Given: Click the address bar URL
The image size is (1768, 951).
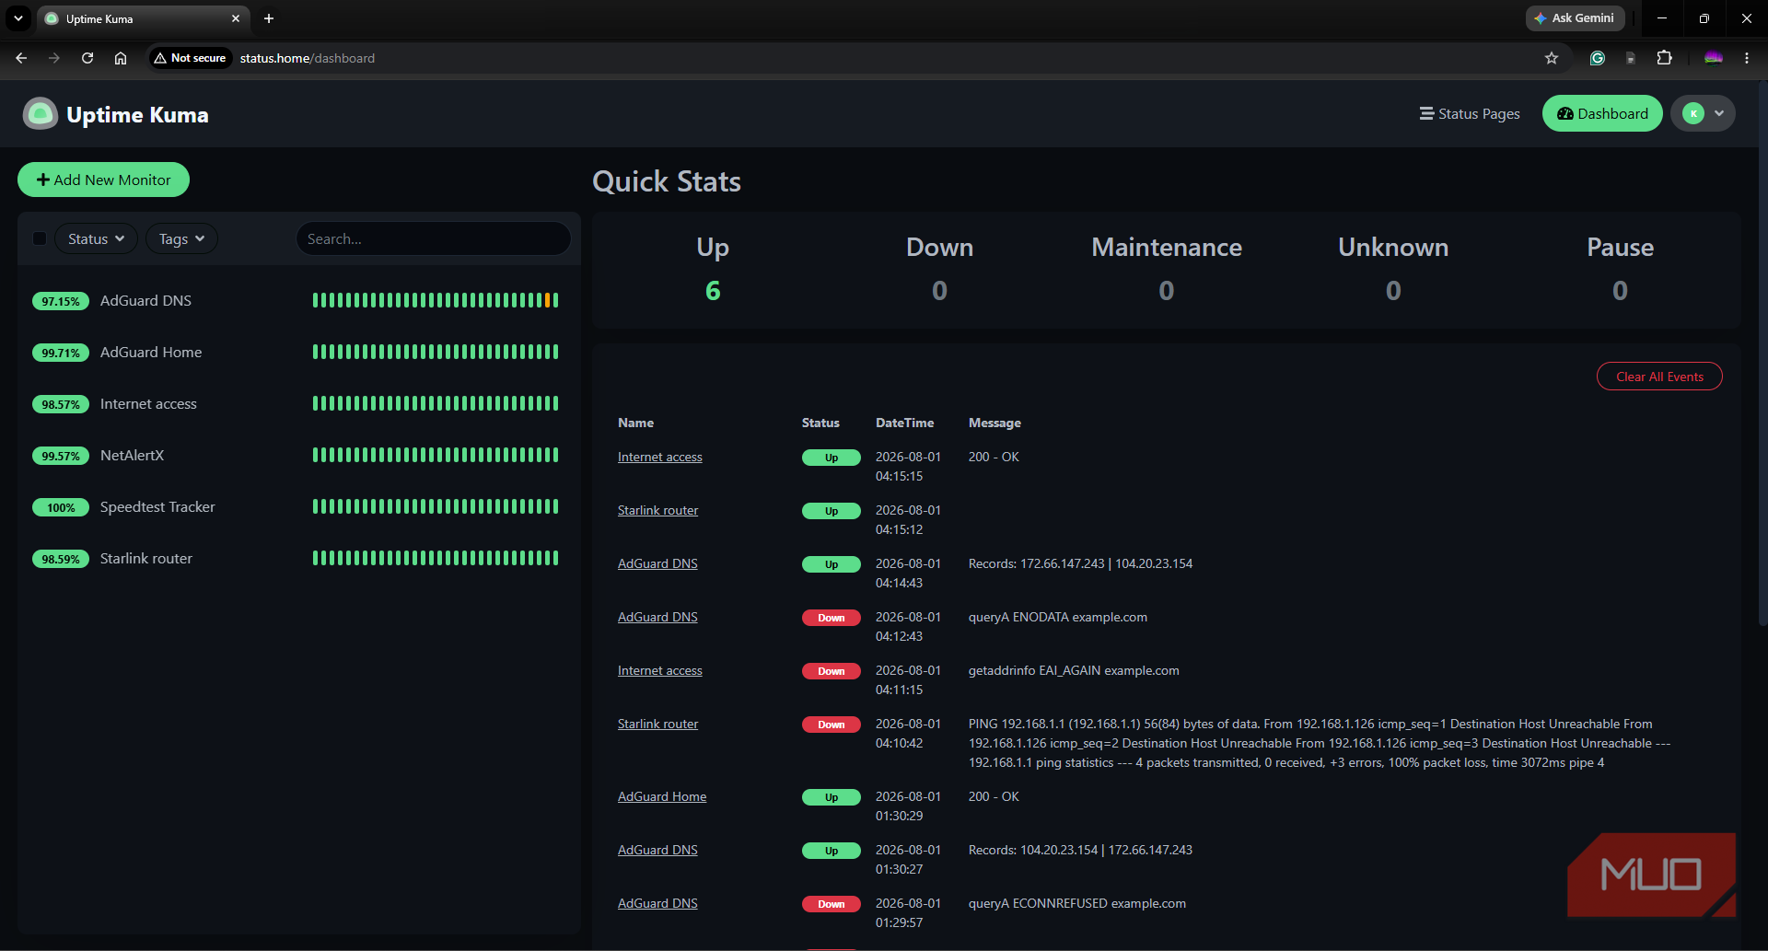Looking at the screenshot, I should click(308, 58).
